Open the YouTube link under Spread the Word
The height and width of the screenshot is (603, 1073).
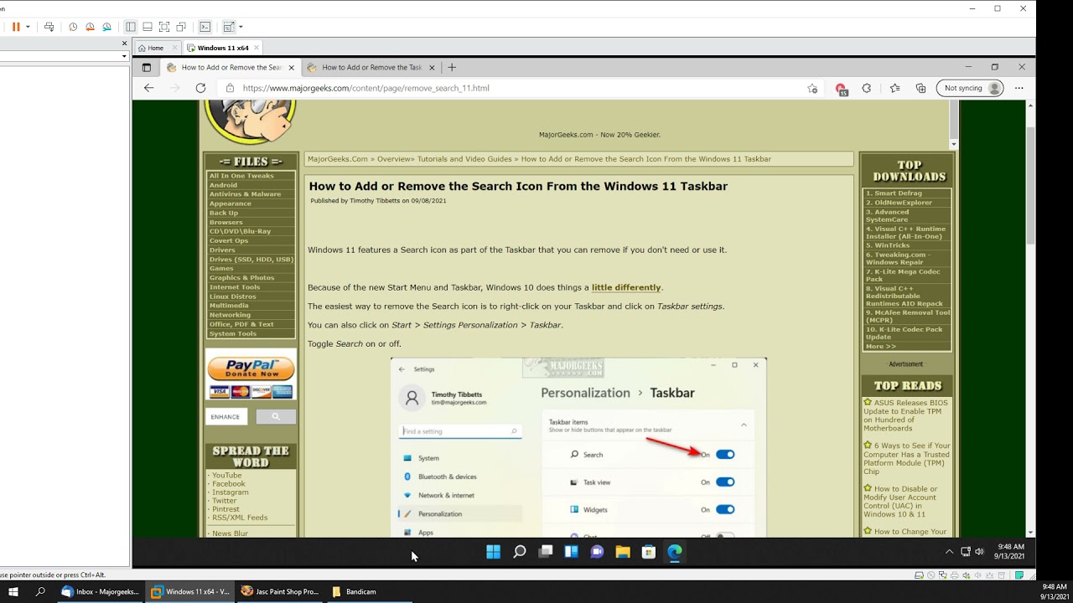click(226, 475)
